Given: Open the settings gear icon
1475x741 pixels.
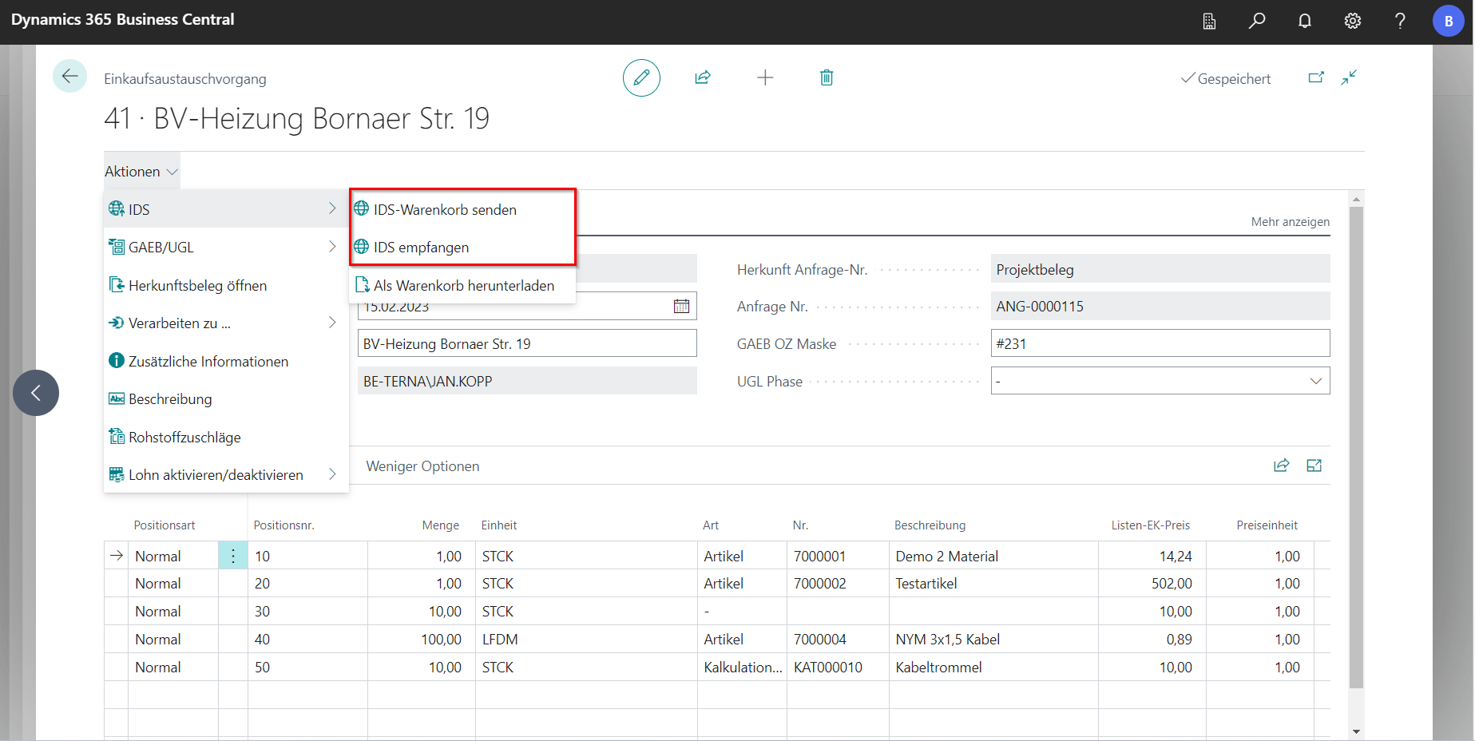Looking at the screenshot, I should (1352, 21).
